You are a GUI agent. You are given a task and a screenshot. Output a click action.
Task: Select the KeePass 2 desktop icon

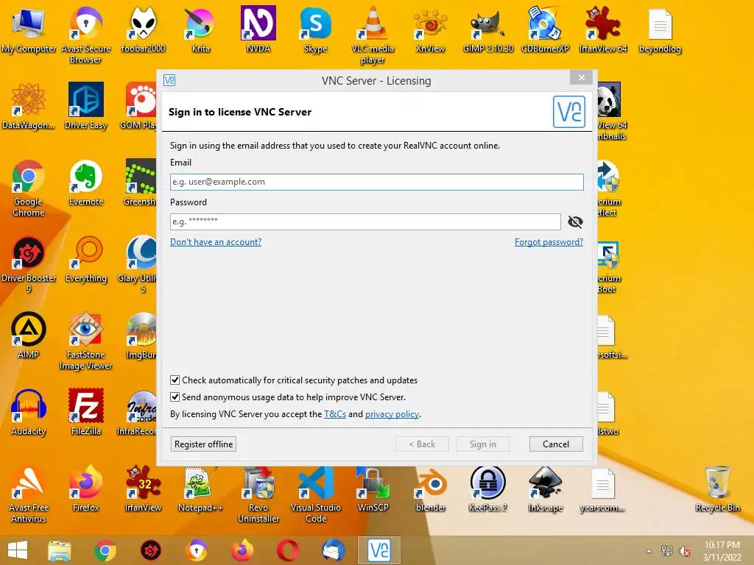pos(487,488)
